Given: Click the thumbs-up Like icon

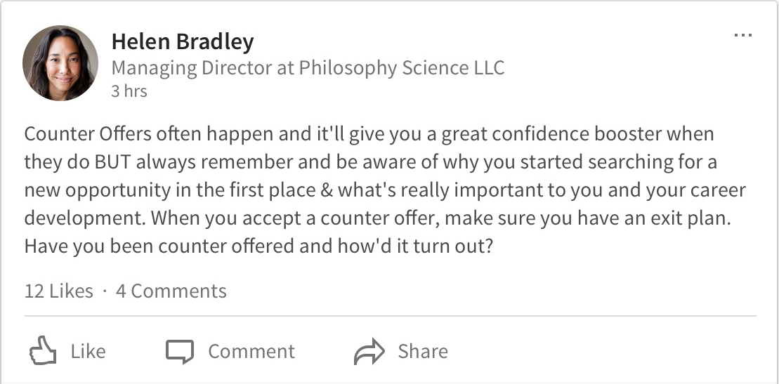Looking at the screenshot, I should click(x=42, y=351).
